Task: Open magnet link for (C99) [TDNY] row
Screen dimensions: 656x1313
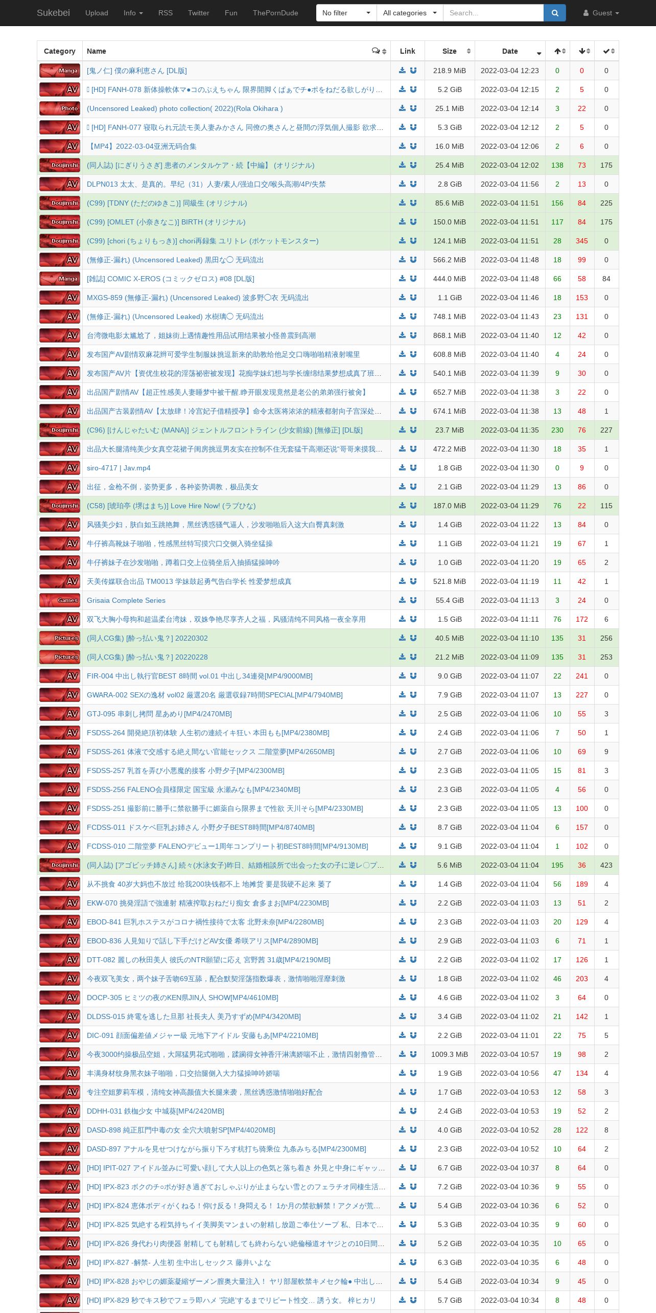Action: click(413, 203)
